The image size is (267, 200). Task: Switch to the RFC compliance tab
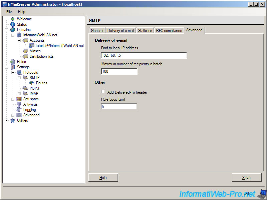(169, 31)
